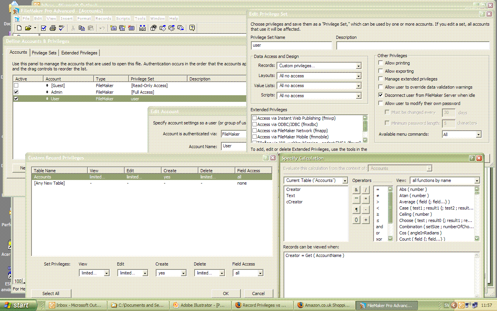Click the ampersand operator button
The image size is (497, 311).
click(x=356, y=190)
